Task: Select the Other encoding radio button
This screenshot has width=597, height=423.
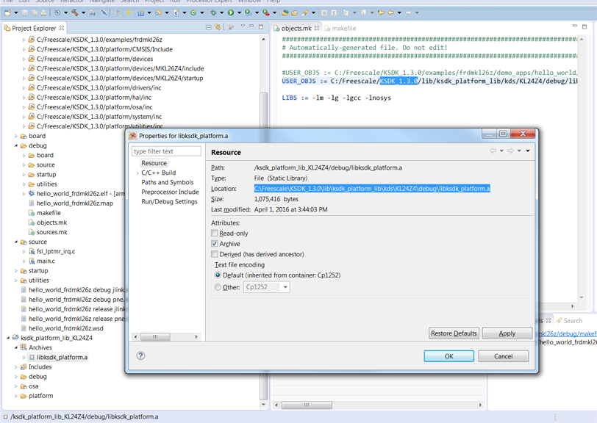Action: [x=218, y=287]
